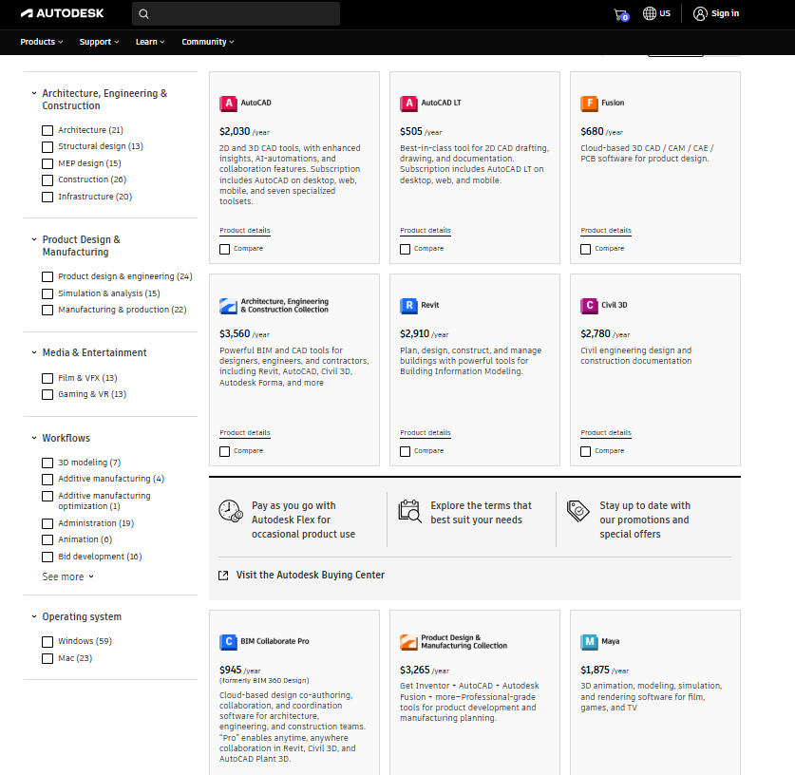Open the shopping cart icon

(620, 14)
